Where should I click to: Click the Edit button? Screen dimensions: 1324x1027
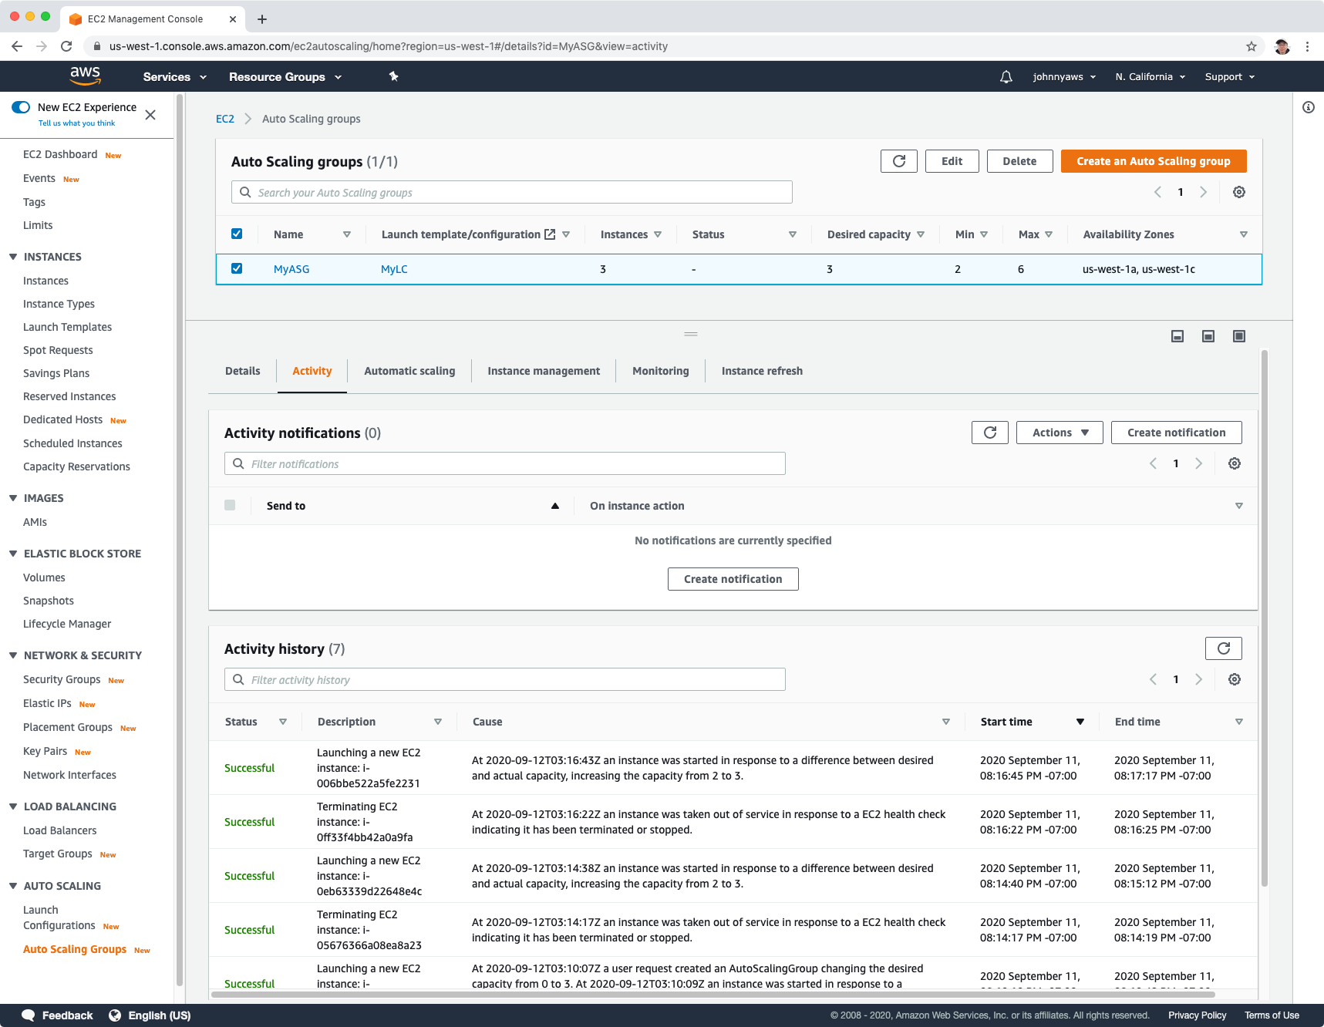pos(952,161)
